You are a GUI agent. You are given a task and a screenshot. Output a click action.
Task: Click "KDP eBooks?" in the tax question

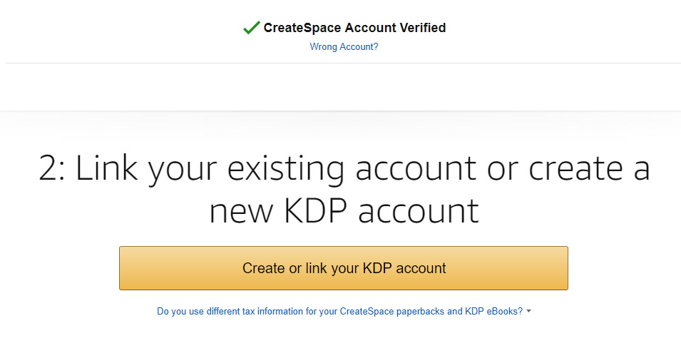pyautogui.click(x=494, y=312)
